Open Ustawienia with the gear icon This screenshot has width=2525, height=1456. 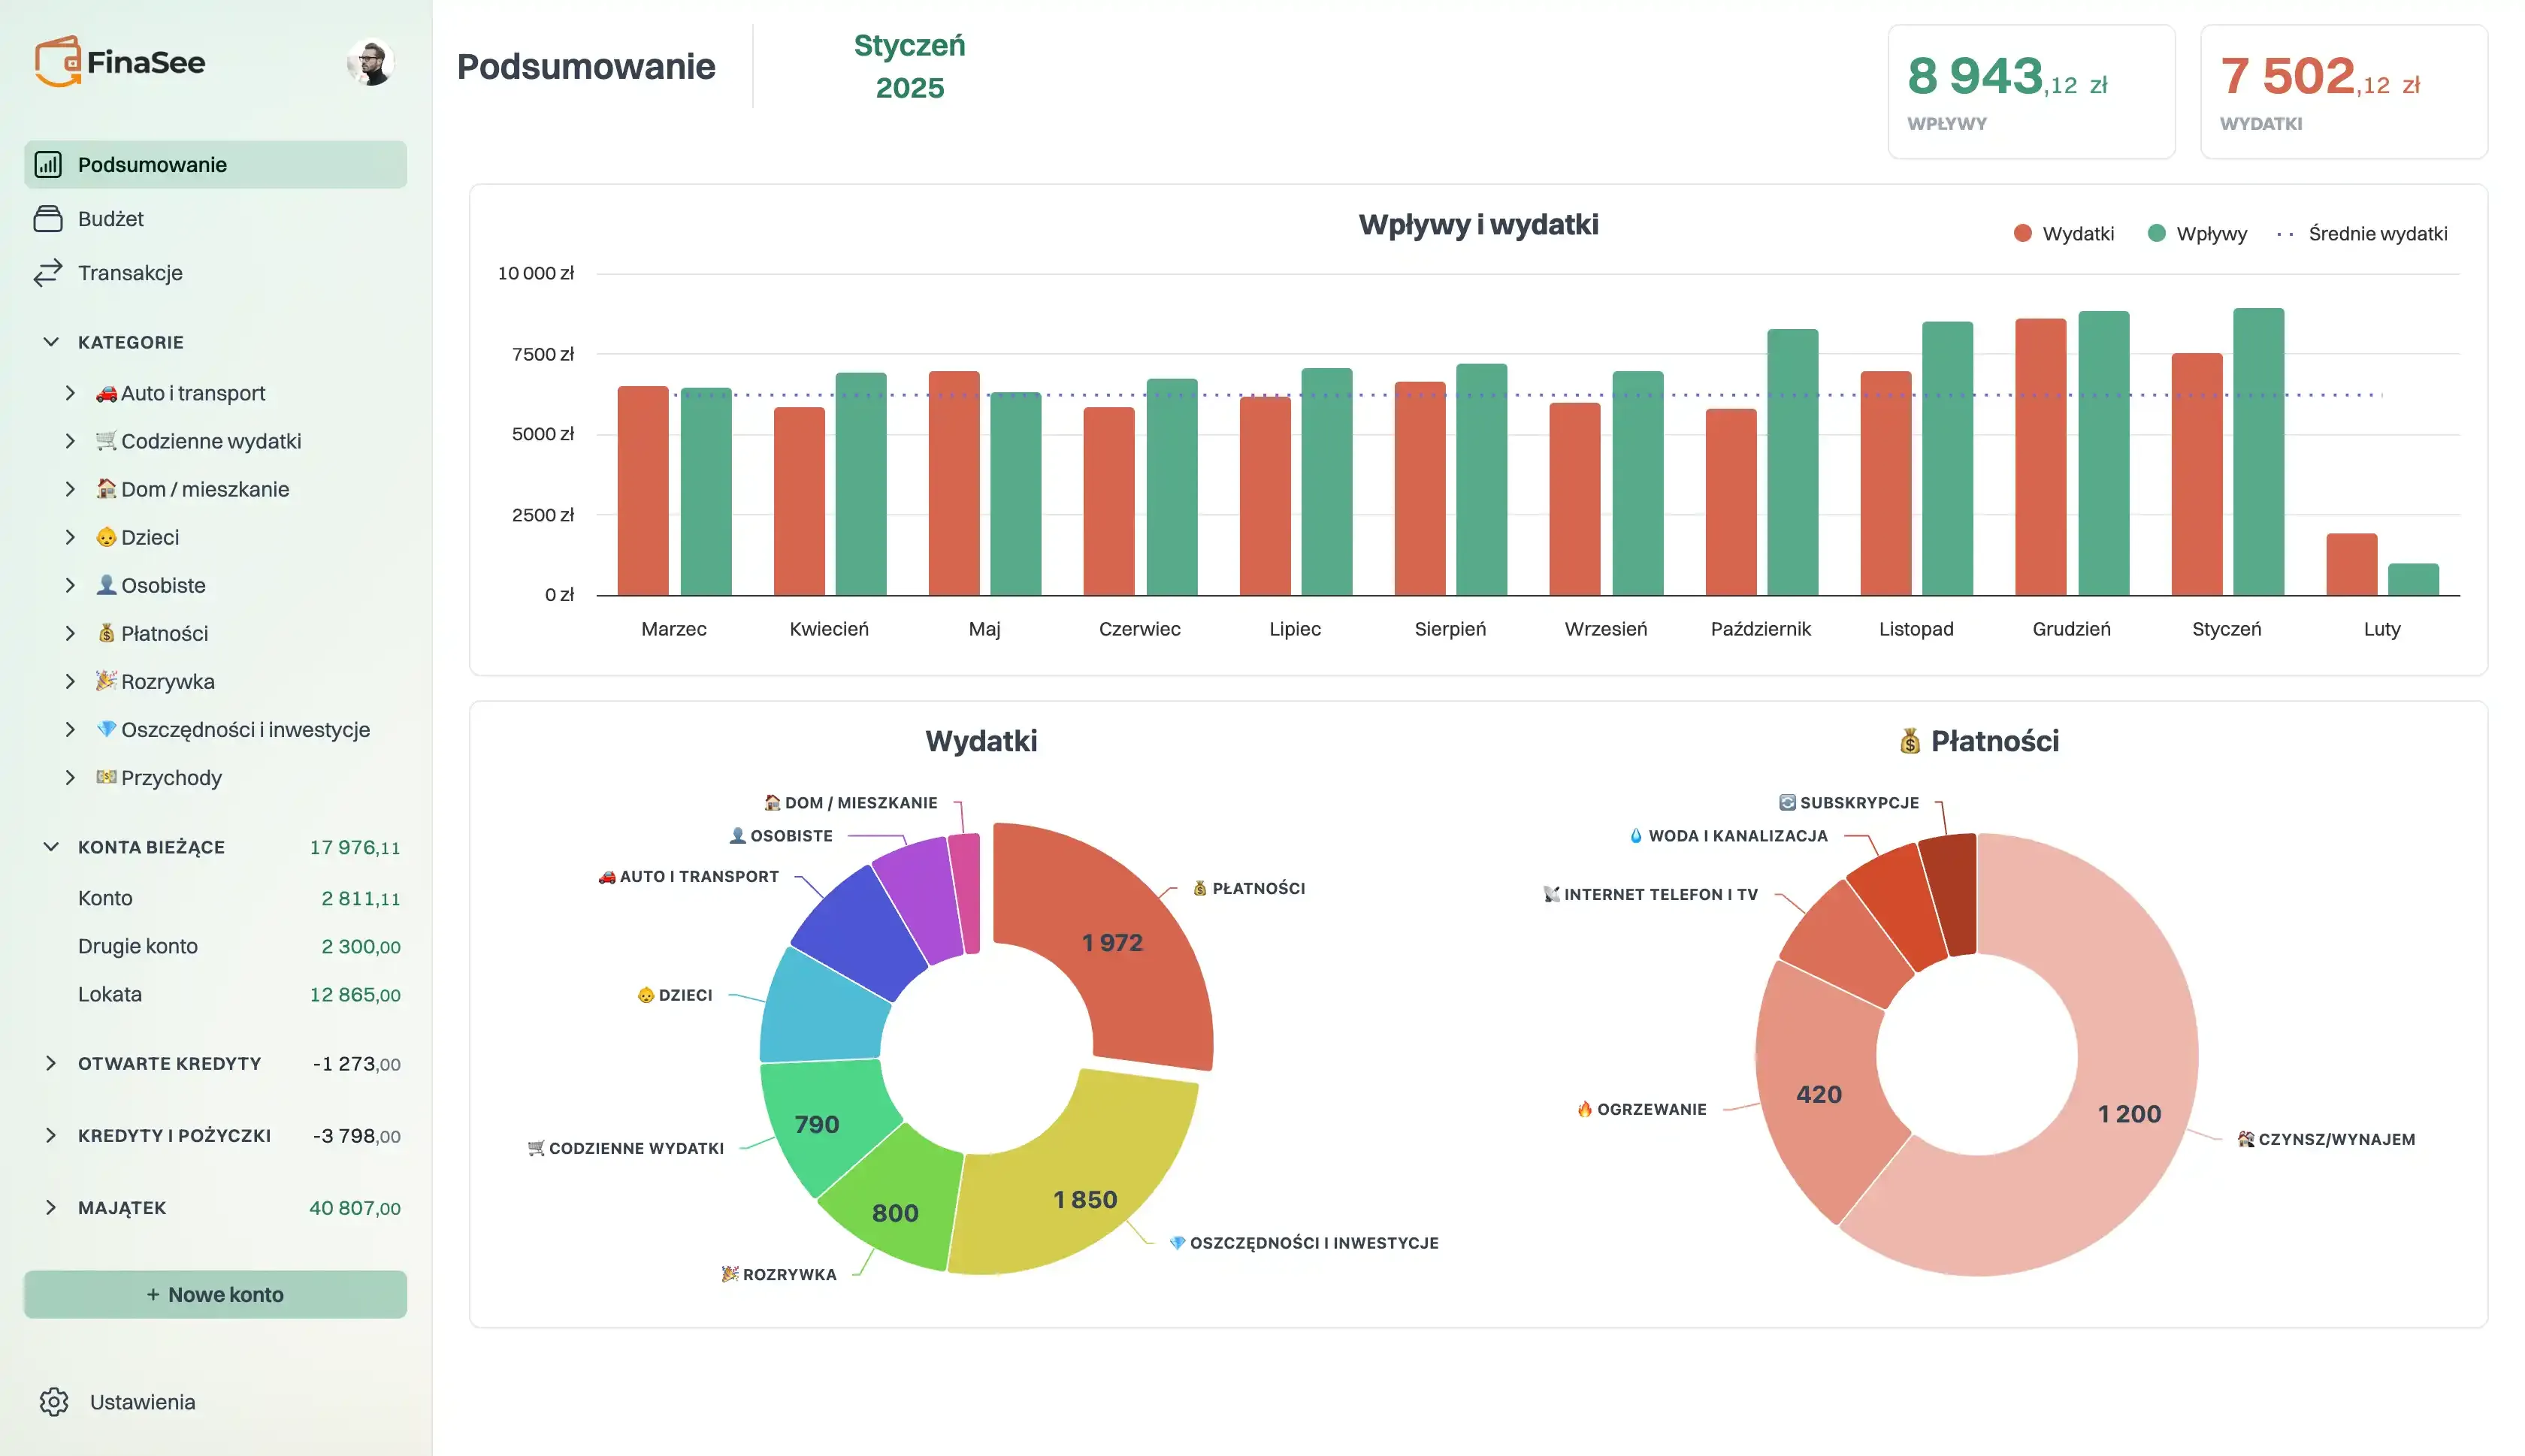tap(53, 1402)
